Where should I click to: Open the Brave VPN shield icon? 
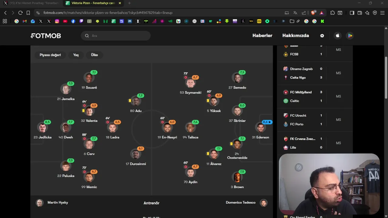[375, 13]
